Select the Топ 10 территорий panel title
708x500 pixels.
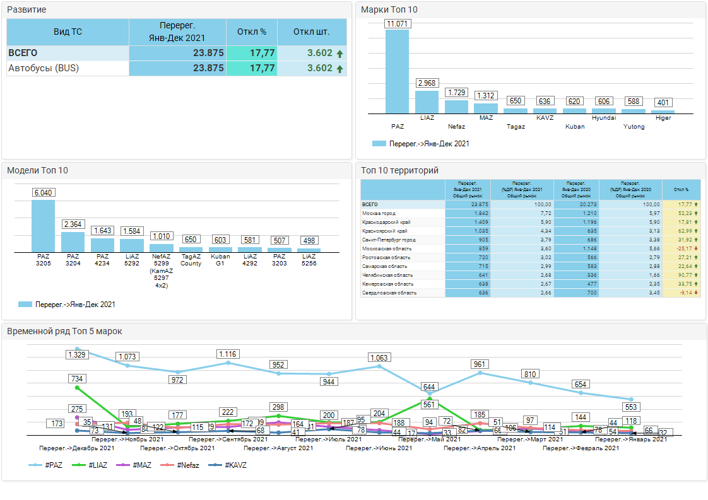399,170
